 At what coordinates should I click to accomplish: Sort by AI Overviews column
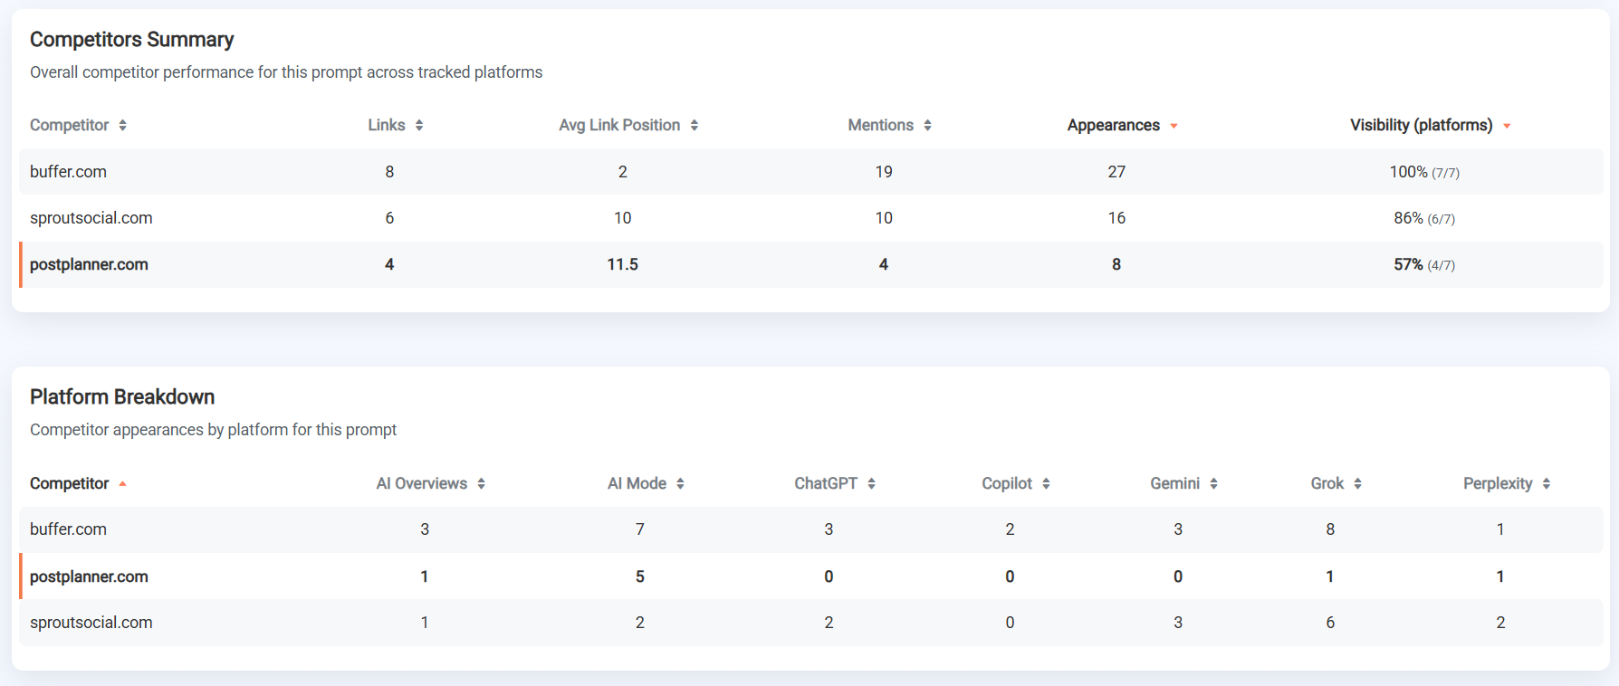pyautogui.click(x=431, y=483)
